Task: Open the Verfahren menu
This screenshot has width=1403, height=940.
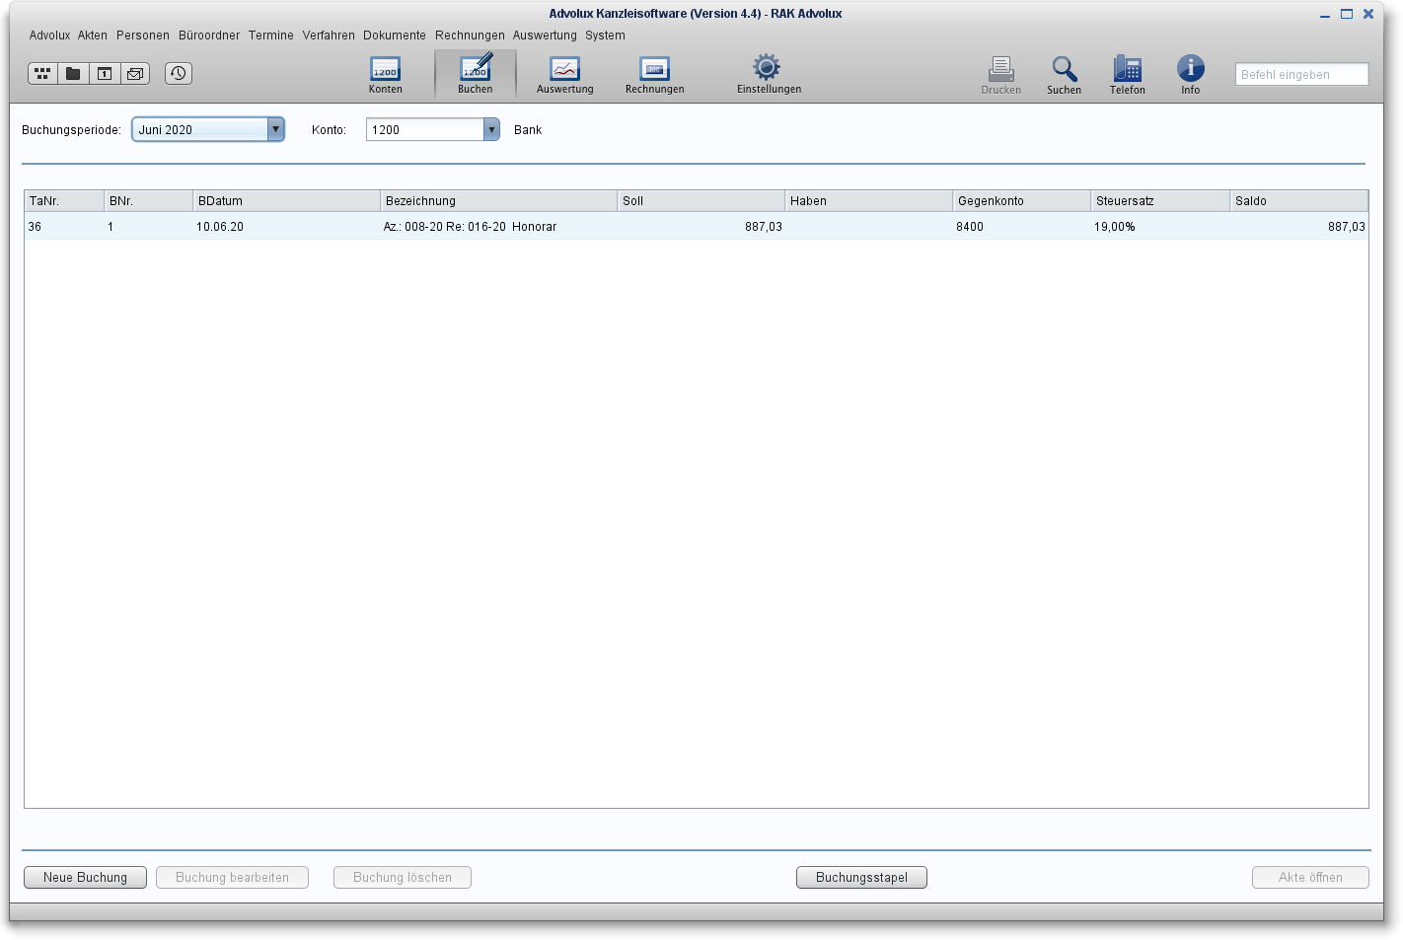Action: tap(329, 36)
